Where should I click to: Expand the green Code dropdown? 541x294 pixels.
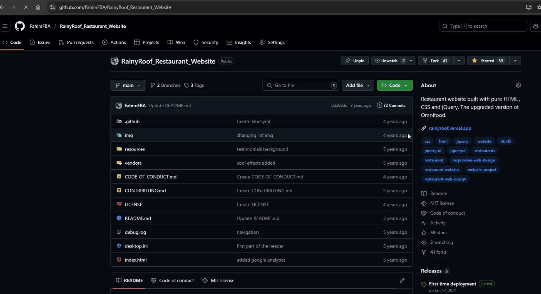395,85
